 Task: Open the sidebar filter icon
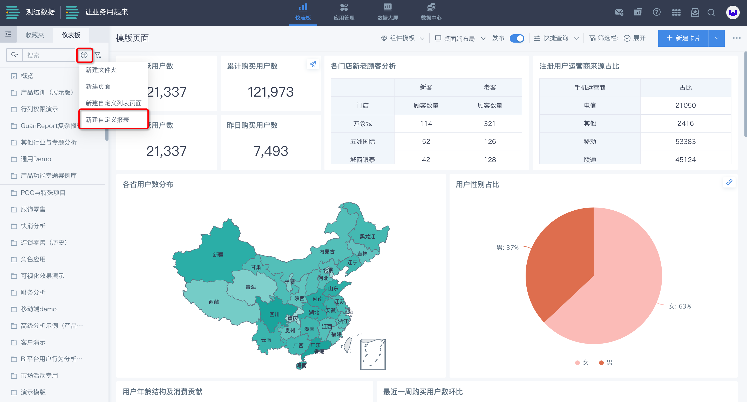[x=98, y=55]
